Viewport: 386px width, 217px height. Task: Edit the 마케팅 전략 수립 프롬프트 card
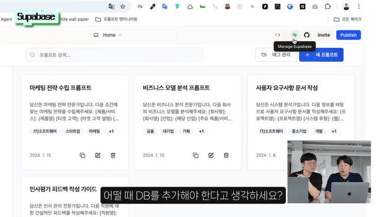[x=98, y=155]
